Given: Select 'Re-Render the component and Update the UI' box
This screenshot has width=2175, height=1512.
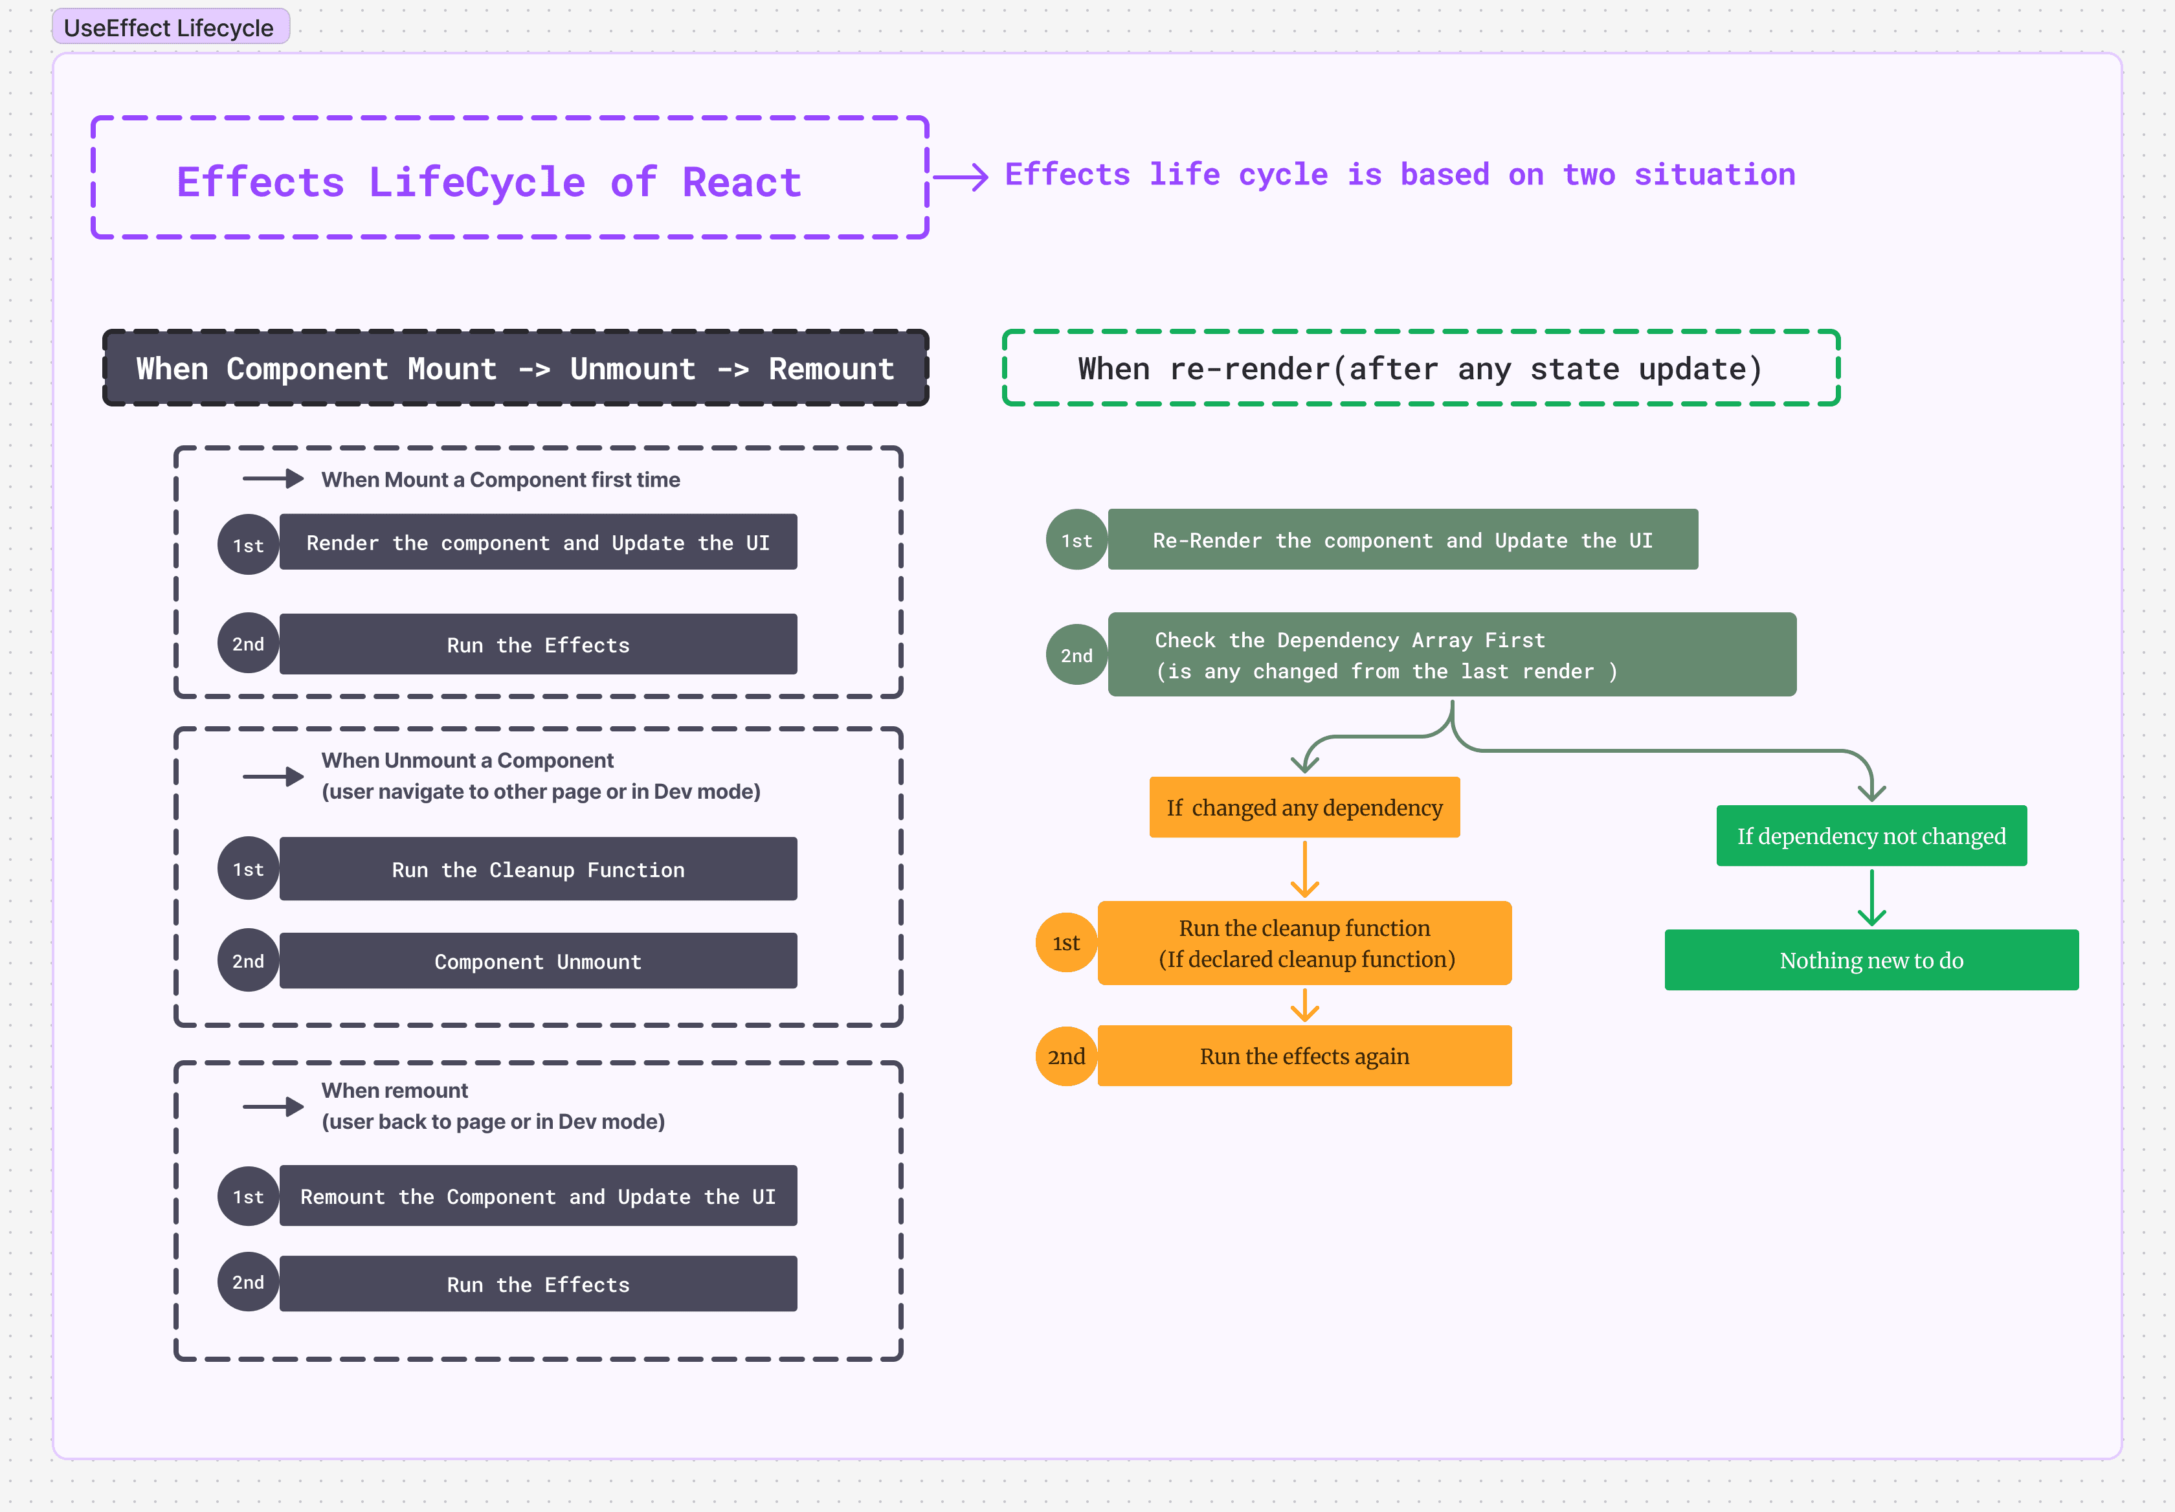Looking at the screenshot, I should [x=1403, y=539].
